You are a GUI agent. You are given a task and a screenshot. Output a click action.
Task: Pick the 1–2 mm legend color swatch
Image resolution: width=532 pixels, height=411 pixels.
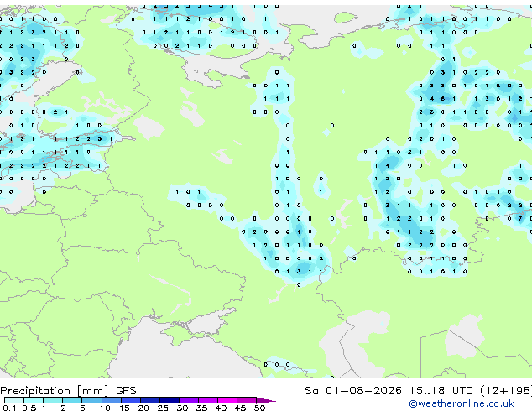point(53,400)
